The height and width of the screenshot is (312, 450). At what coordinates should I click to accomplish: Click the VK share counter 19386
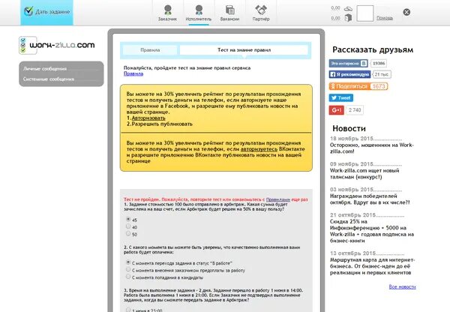click(379, 64)
